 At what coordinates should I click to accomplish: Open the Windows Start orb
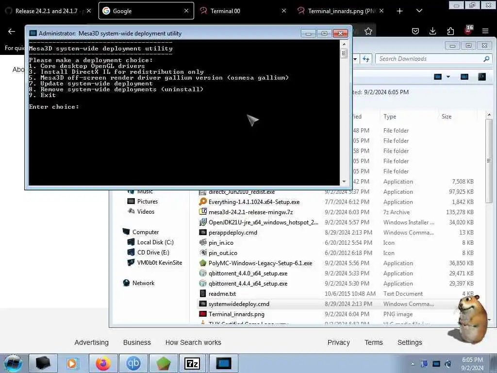13,363
